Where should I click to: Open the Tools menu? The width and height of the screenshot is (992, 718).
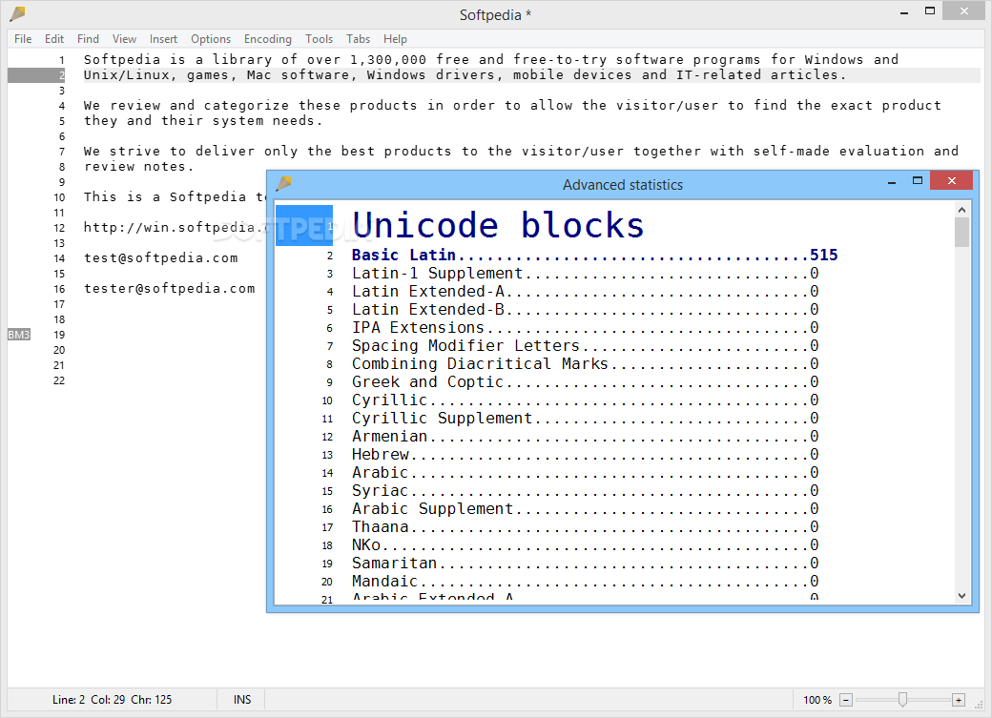[319, 38]
